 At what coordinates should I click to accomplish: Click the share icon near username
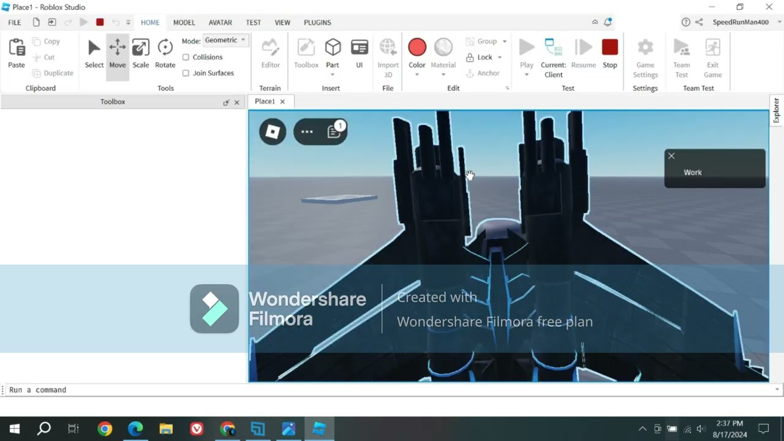(x=699, y=22)
